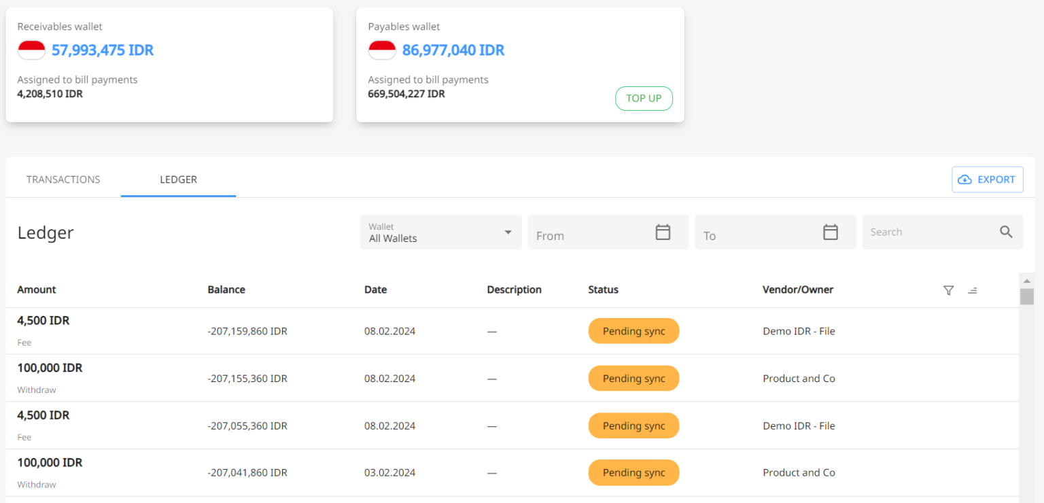Open the column filter funnel icon
The image size is (1044, 503).
[948, 290]
